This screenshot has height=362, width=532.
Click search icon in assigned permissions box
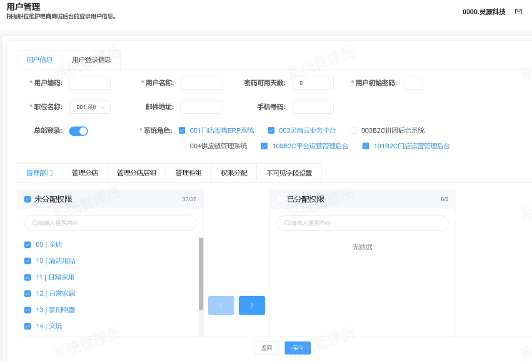tap(287, 223)
